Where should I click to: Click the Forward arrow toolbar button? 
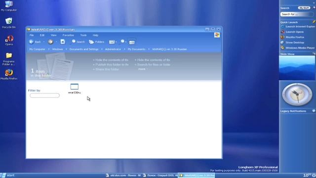[50, 42]
